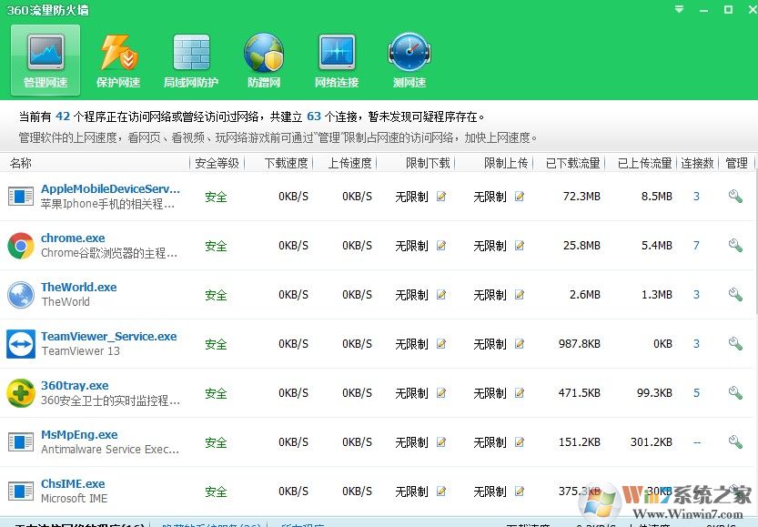Click wrench manage icon for chrome.exe
This screenshot has height=527, width=758.
pos(735,246)
